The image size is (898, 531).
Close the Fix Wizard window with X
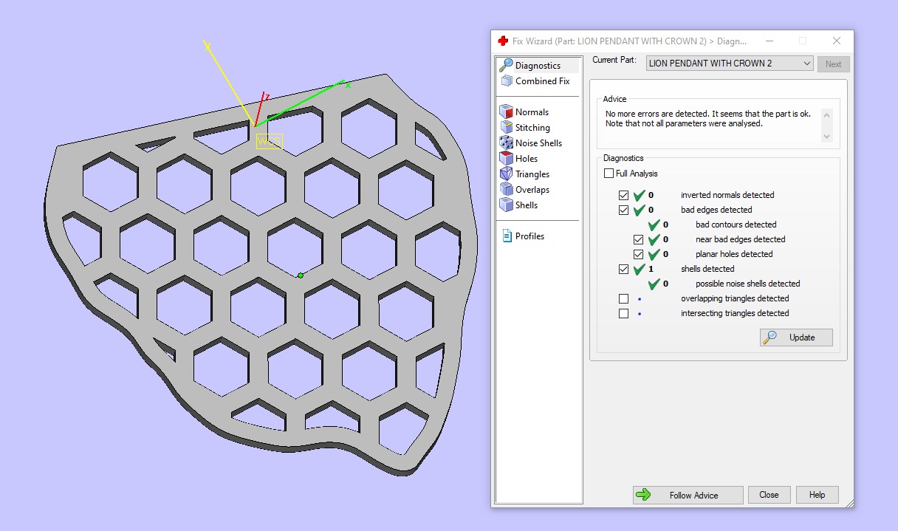tap(837, 41)
